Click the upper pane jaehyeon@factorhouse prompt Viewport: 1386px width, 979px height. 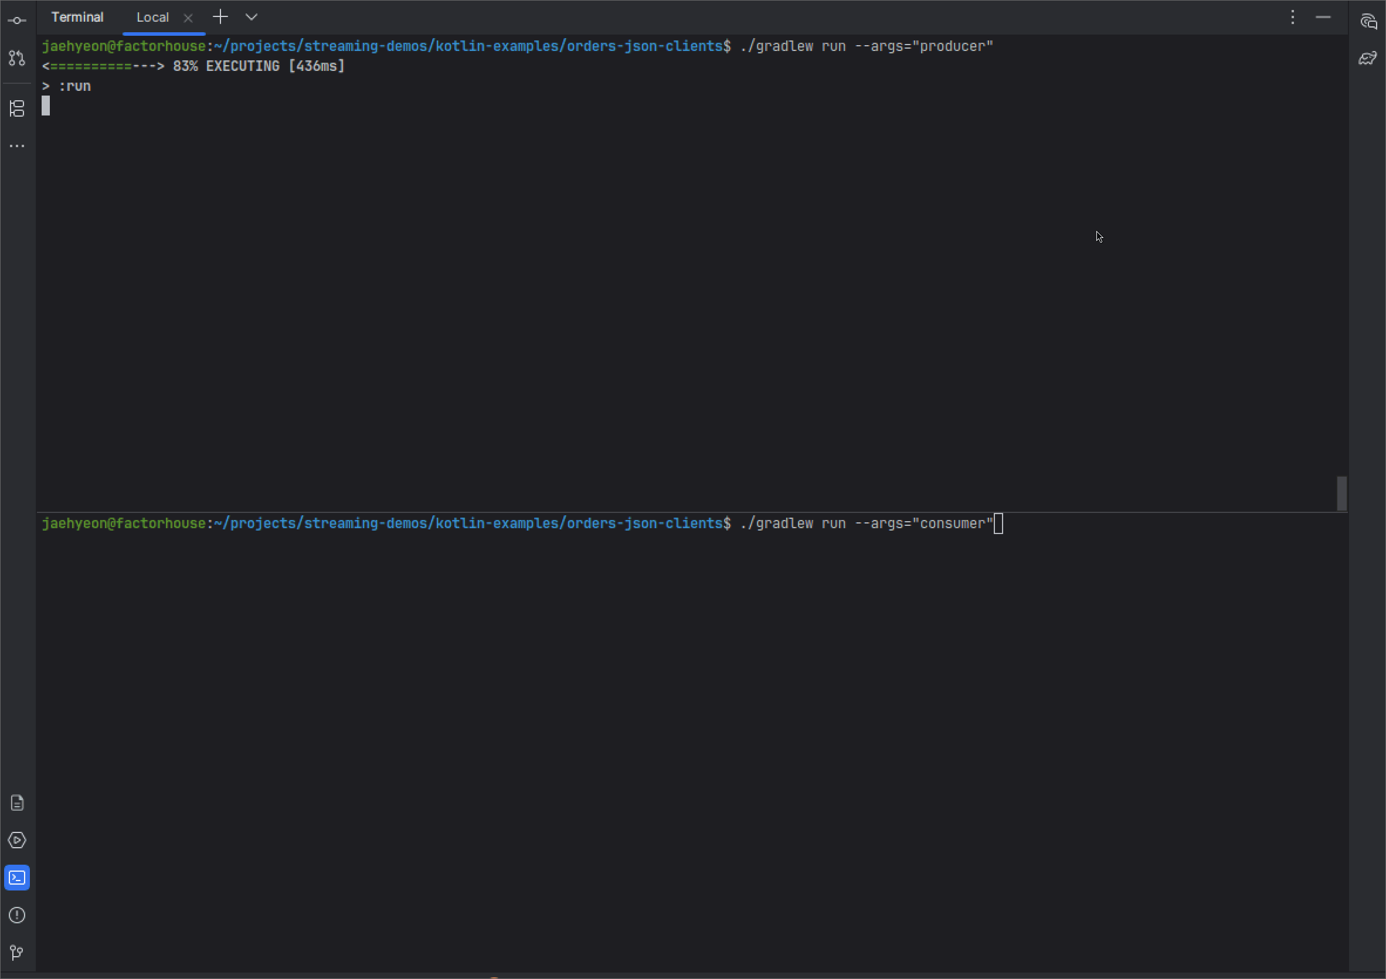coord(124,46)
